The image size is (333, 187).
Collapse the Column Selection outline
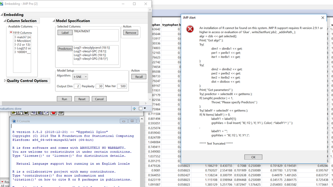5,21
